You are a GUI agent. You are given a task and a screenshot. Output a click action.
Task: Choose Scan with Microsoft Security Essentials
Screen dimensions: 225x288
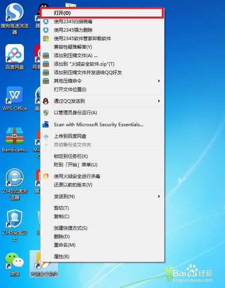(x=102, y=125)
